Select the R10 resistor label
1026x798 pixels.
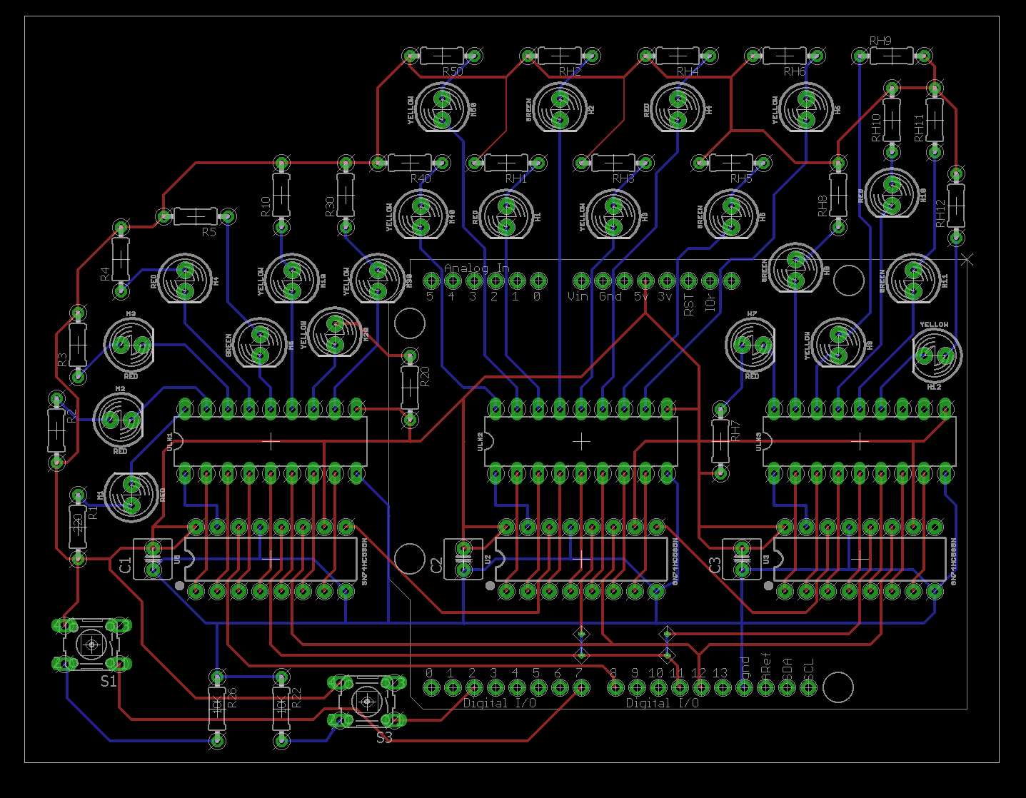tap(266, 206)
